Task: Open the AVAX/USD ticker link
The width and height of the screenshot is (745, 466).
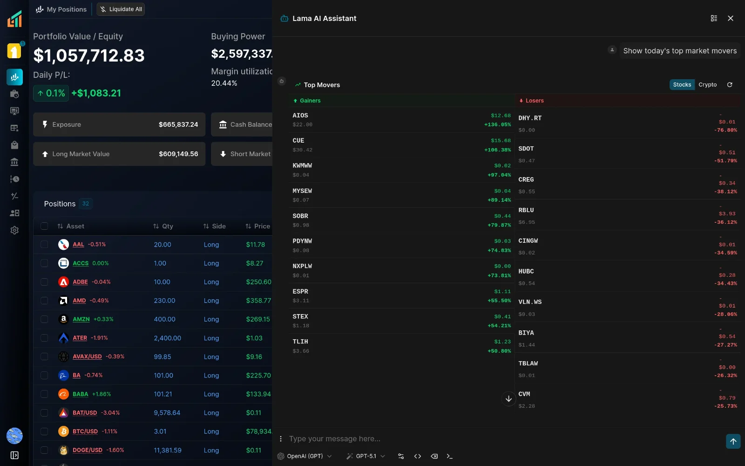Action: coord(87,356)
